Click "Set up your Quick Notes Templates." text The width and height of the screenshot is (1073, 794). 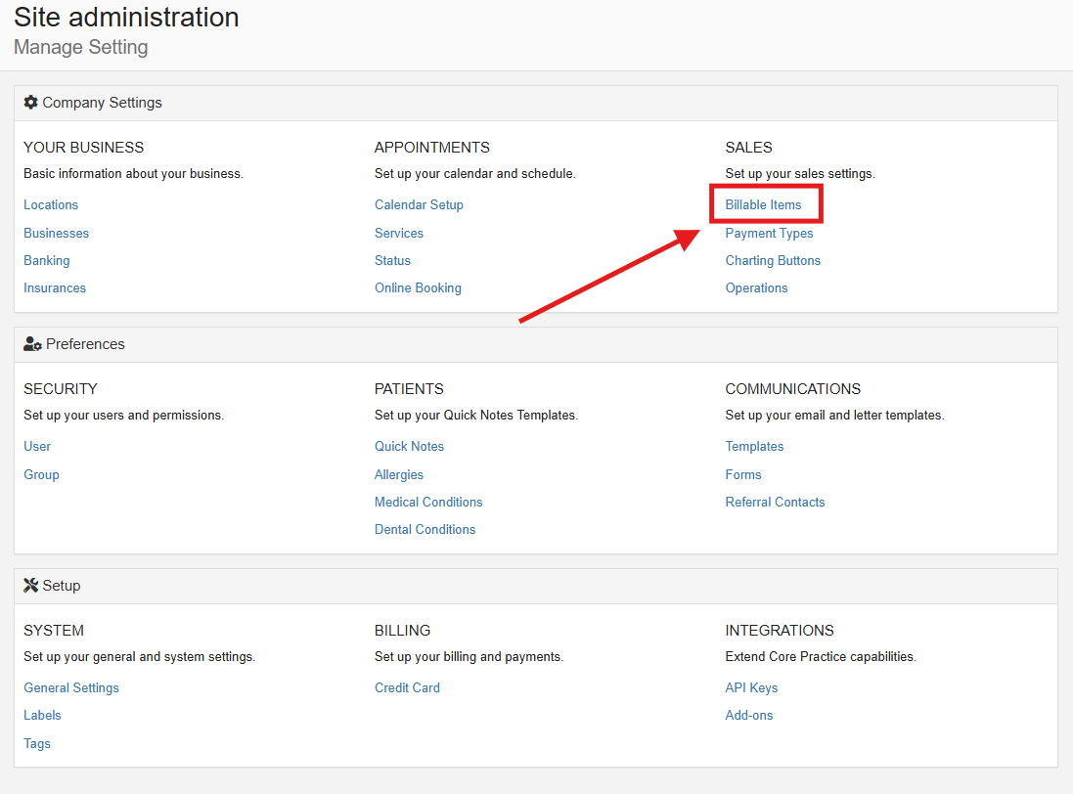pyautogui.click(x=476, y=416)
